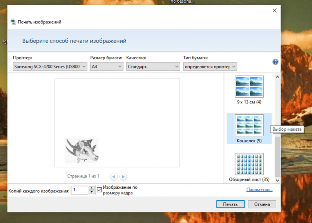312x223 pixels.
Task: Open the Тип бумаги dropdown
Action: pos(210,67)
